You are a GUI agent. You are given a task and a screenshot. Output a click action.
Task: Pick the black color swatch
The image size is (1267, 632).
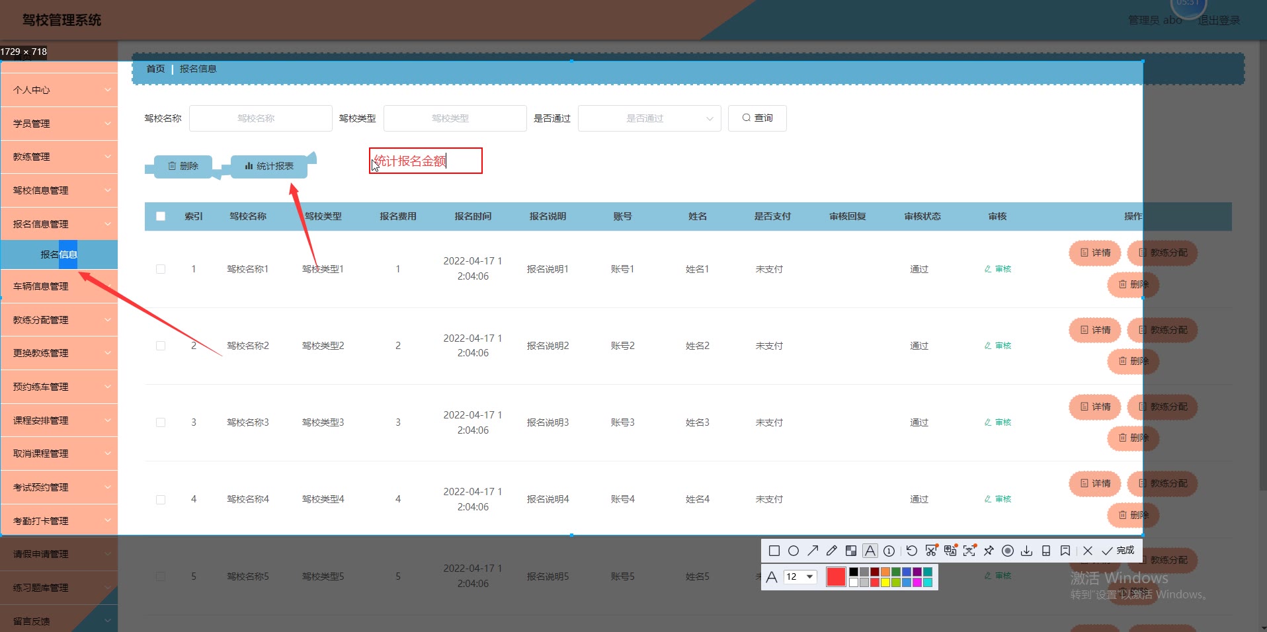click(854, 572)
